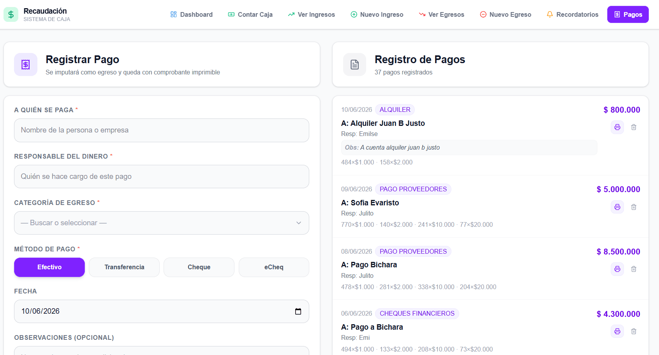Viewport: 659px width, 355px height.
Task: Click the CHEQUES FINANCIEROS category tag
Action: [417, 314]
